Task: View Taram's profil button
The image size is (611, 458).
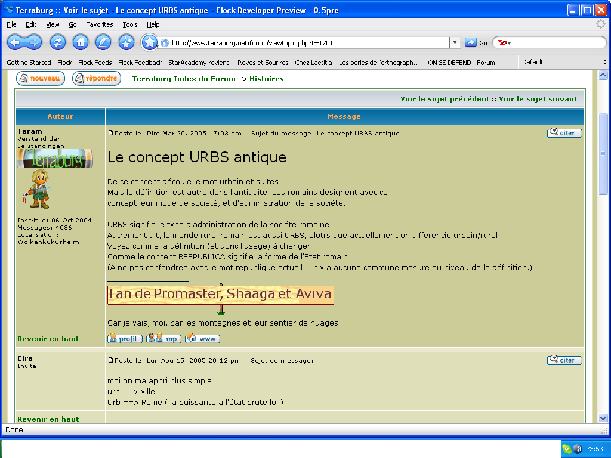Action: (x=125, y=339)
